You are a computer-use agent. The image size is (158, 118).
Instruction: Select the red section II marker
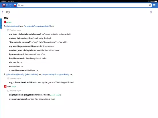pos(5,86)
